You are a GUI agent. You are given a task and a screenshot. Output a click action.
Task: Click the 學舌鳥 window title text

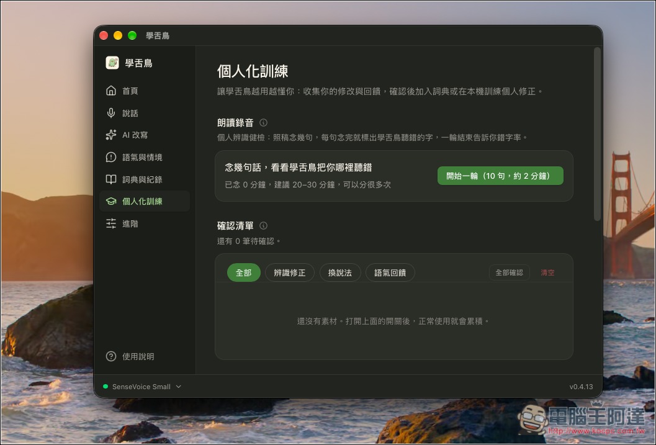tap(158, 35)
